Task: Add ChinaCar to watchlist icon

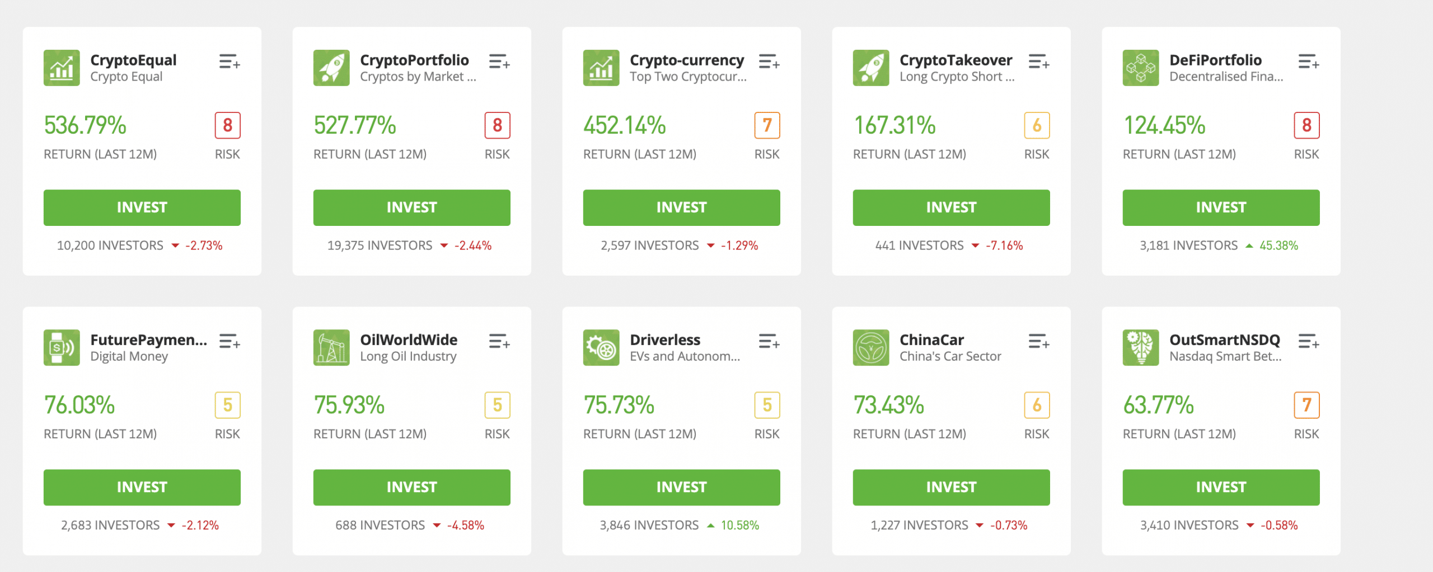Action: point(1039,341)
